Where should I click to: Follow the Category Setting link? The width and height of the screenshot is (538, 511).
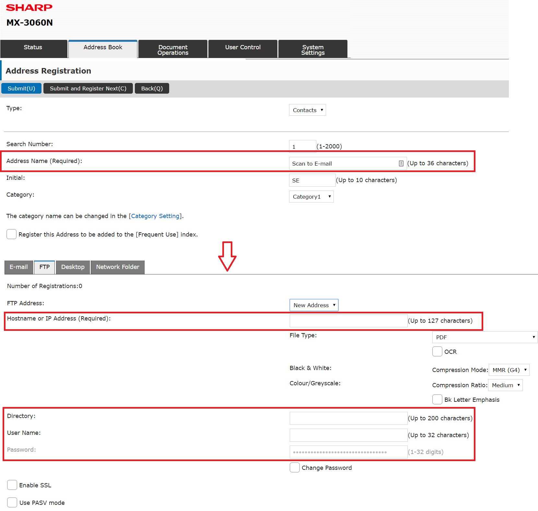tap(155, 216)
